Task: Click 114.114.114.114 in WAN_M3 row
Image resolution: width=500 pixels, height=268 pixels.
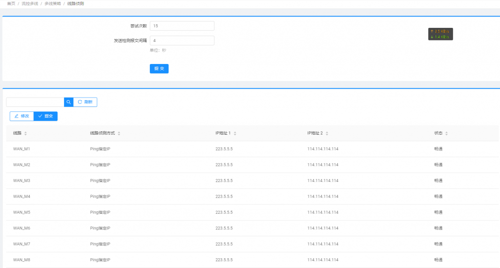Action: click(323, 181)
